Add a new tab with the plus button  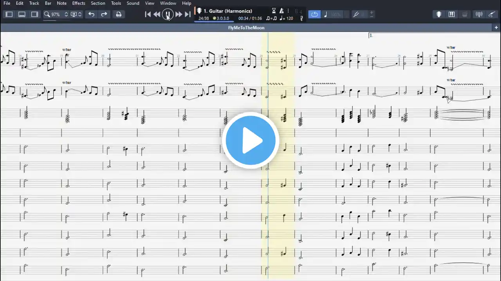click(x=496, y=28)
